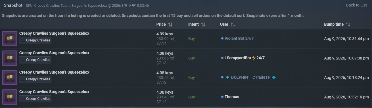Open DOLPHIN² | CTradeTF user profile
Image resolution: width=372 pixels, height=108 pixels.
tap(250, 77)
